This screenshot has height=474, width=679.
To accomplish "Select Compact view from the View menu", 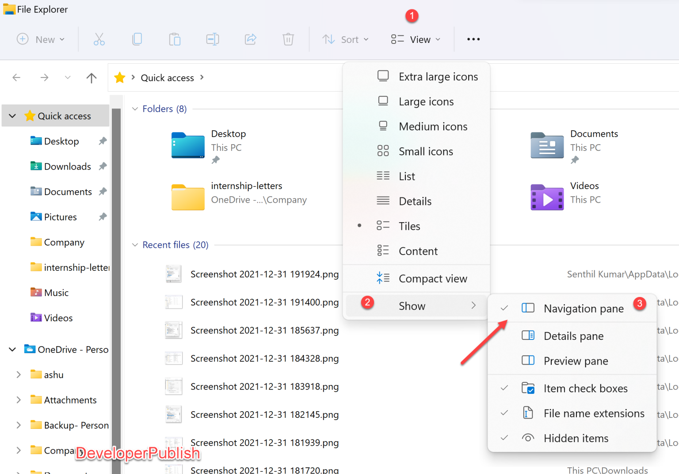I will click(433, 278).
